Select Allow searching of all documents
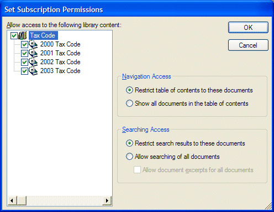This screenshot has height=212, width=274. click(129, 157)
